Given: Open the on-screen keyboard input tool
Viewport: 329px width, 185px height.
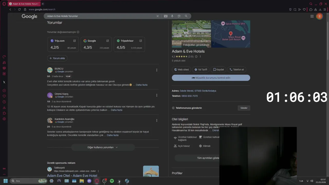Looking at the screenshot, I should click(x=166, y=16).
